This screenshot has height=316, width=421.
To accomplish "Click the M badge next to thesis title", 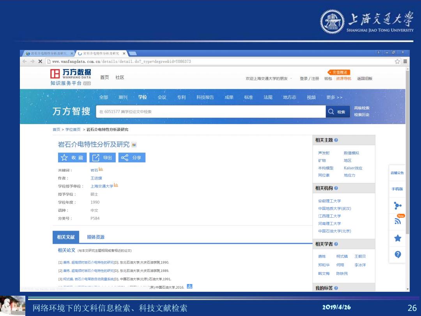I will pyautogui.click(x=134, y=145).
